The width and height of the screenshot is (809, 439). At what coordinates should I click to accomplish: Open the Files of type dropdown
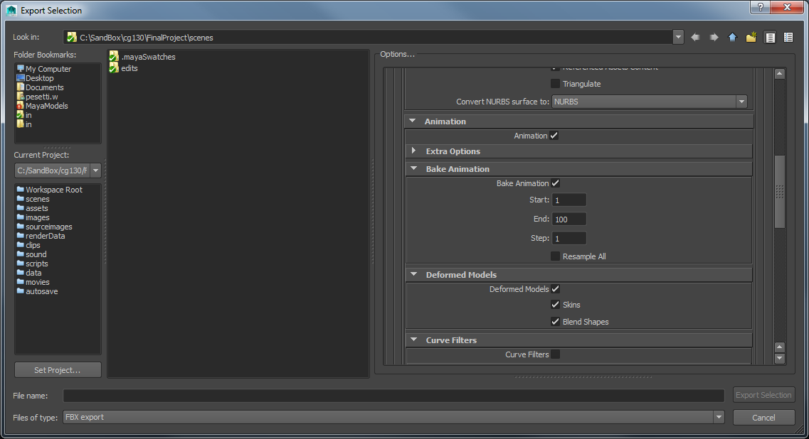pyautogui.click(x=719, y=417)
